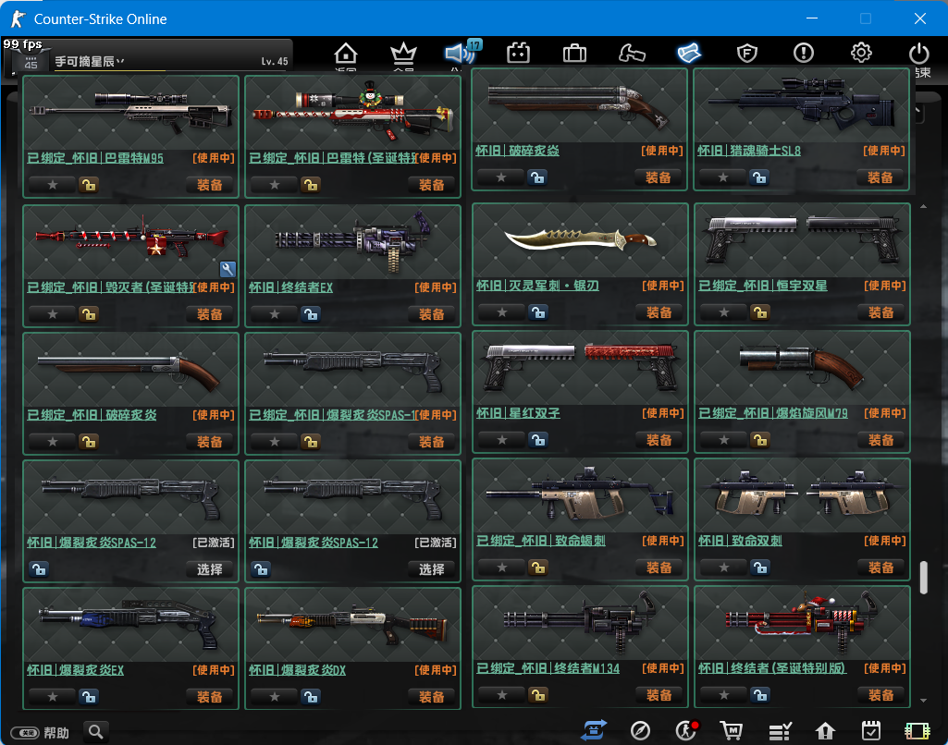
Task: Open the 已绑定_怀旧|终结者M134 name link
Action: tap(548, 668)
